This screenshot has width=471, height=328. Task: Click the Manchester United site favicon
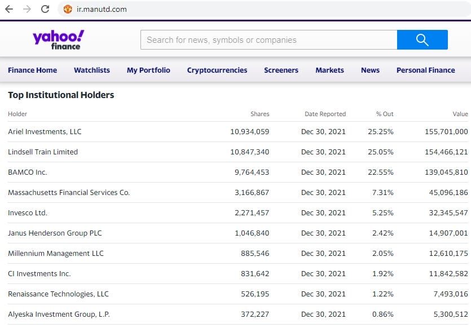tap(68, 10)
